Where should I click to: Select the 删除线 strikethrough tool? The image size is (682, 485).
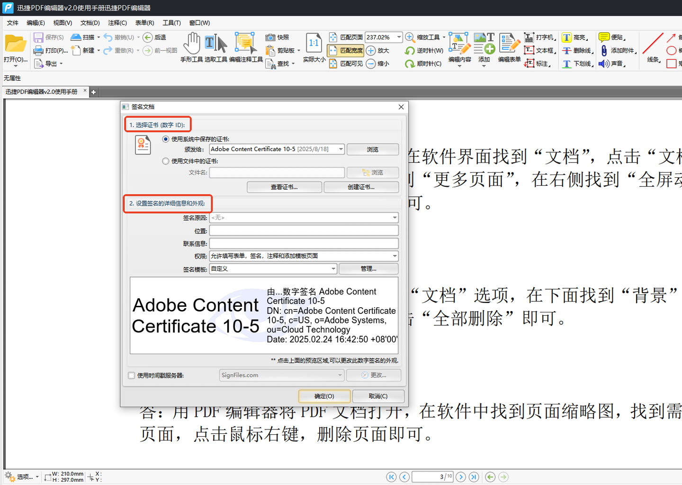coord(577,50)
